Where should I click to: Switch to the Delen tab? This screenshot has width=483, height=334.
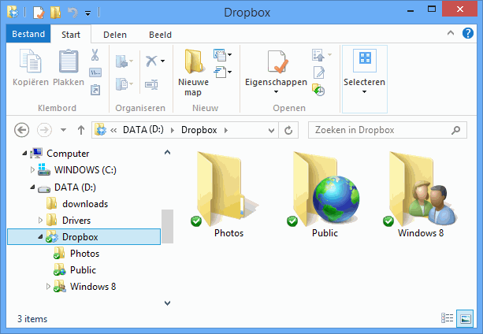pos(115,35)
